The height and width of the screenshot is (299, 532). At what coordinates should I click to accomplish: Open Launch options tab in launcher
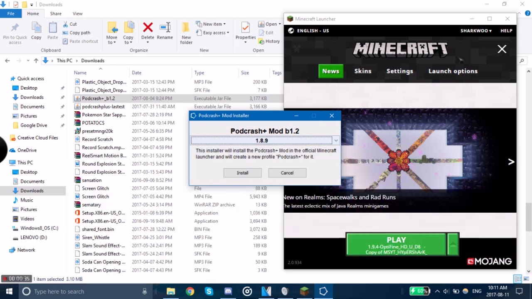[453, 71]
